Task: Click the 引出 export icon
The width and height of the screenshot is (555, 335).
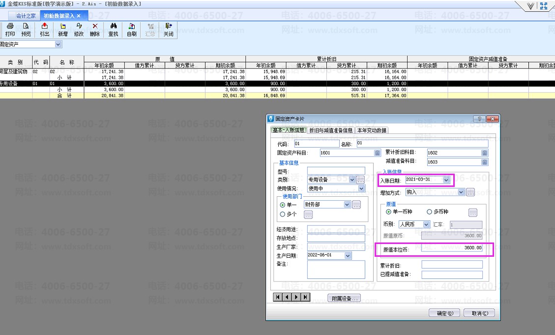Action: click(45, 30)
